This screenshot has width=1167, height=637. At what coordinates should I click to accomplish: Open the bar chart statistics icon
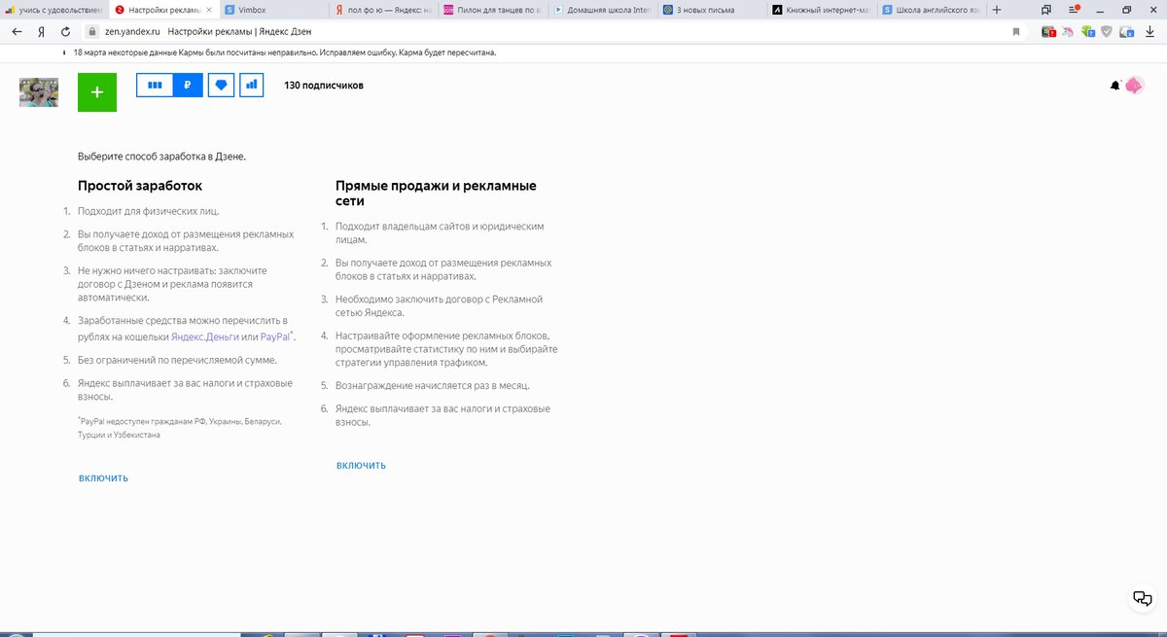(252, 86)
